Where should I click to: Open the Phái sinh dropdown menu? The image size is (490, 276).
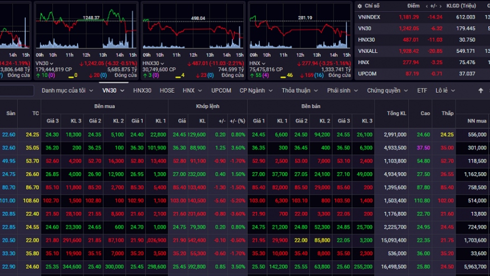pos(341,90)
